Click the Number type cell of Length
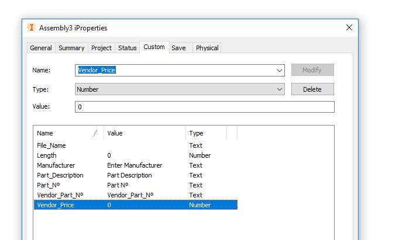 pos(199,155)
